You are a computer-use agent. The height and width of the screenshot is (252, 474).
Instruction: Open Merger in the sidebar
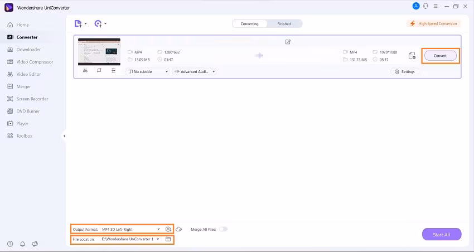point(19,86)
